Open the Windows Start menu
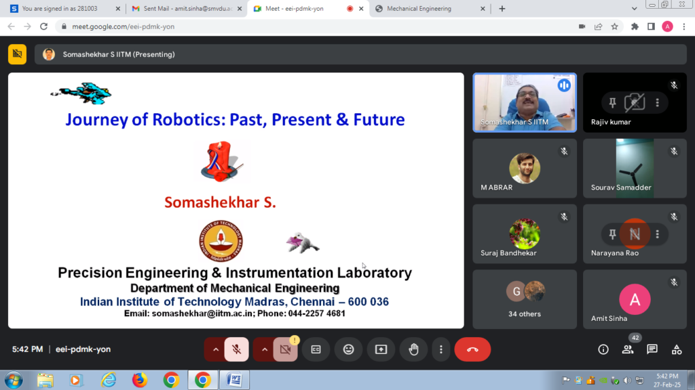This screenshot has width=695, height=390. [x=14, y=381]
